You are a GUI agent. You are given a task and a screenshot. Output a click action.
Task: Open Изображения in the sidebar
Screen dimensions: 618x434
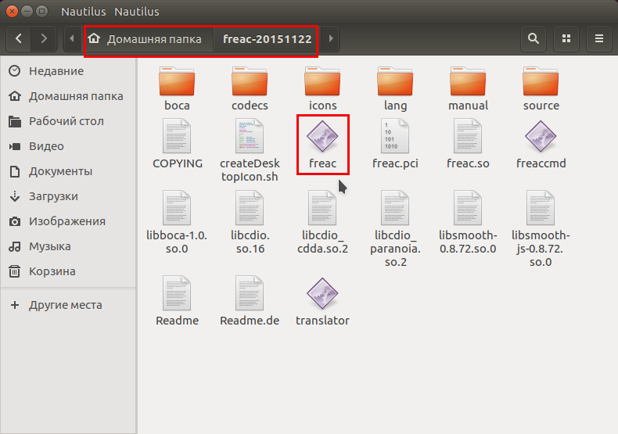[68, 221]
